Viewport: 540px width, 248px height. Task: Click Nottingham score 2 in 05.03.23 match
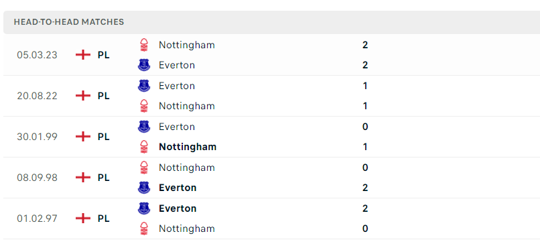click(365, 45)
